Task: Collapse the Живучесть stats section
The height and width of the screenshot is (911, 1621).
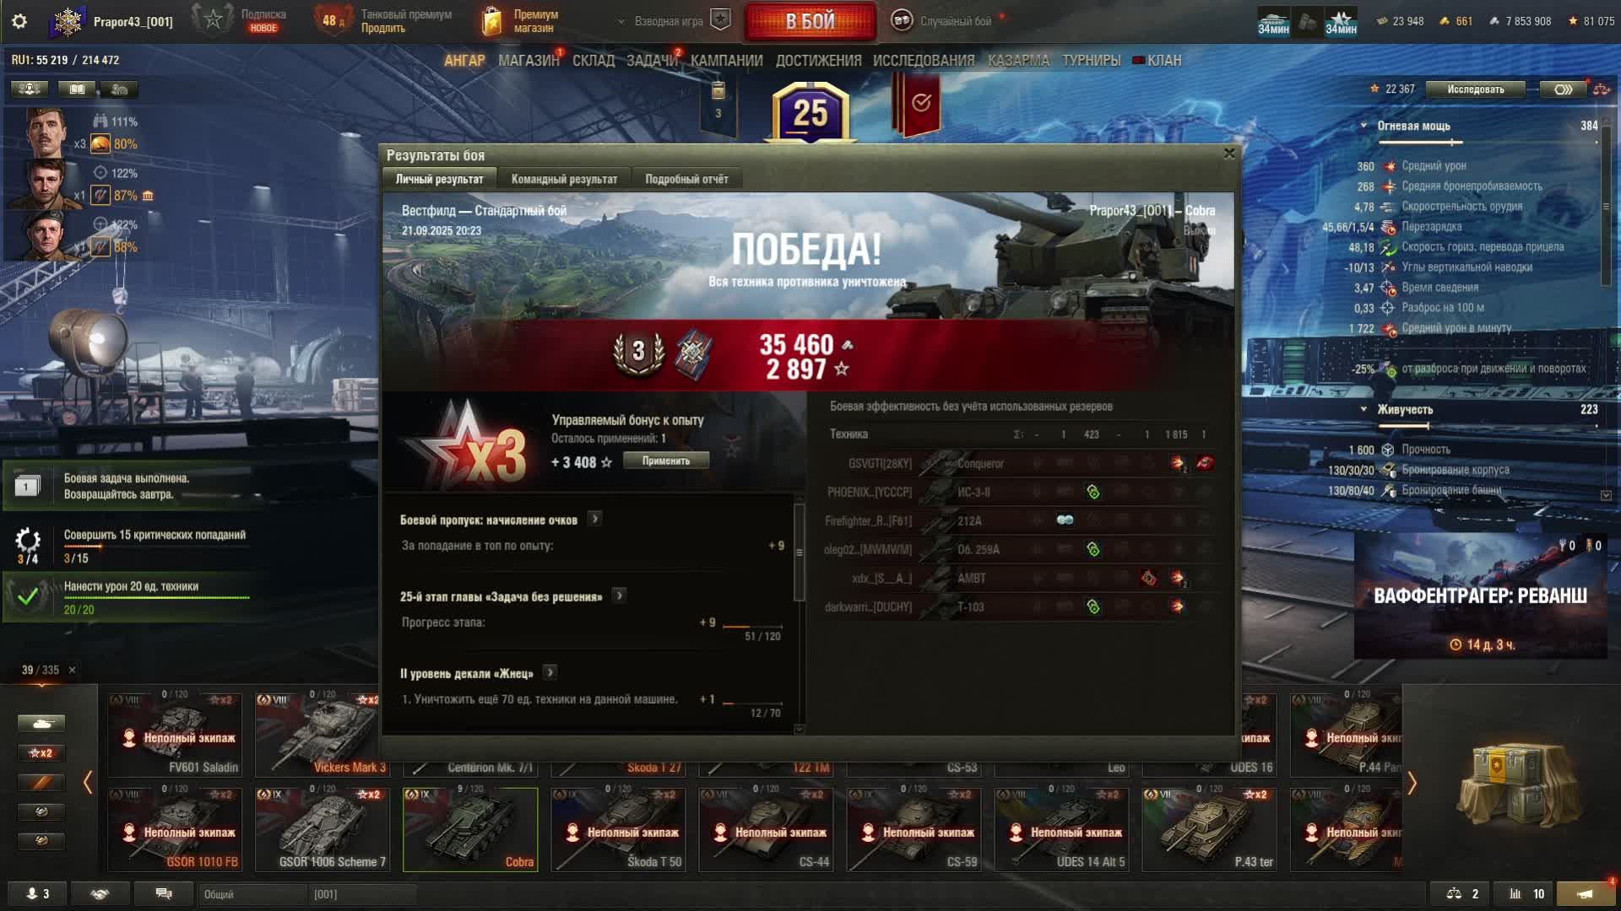Action: point(1363,409)
